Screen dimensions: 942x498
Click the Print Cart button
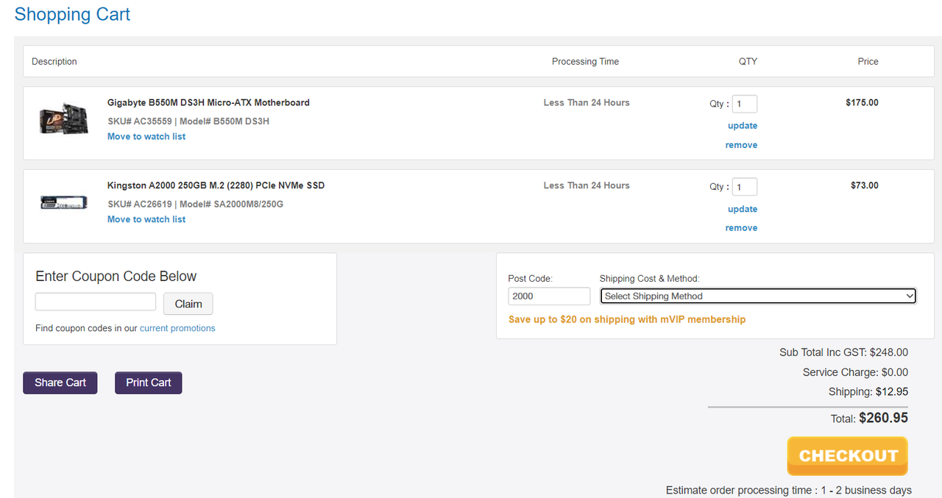[x=149, y=383]
